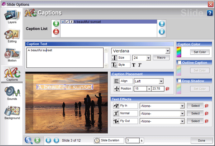This screenshot has width=215, height=146.
Task: Click the text Style icon
Action: tap(114, 65)
